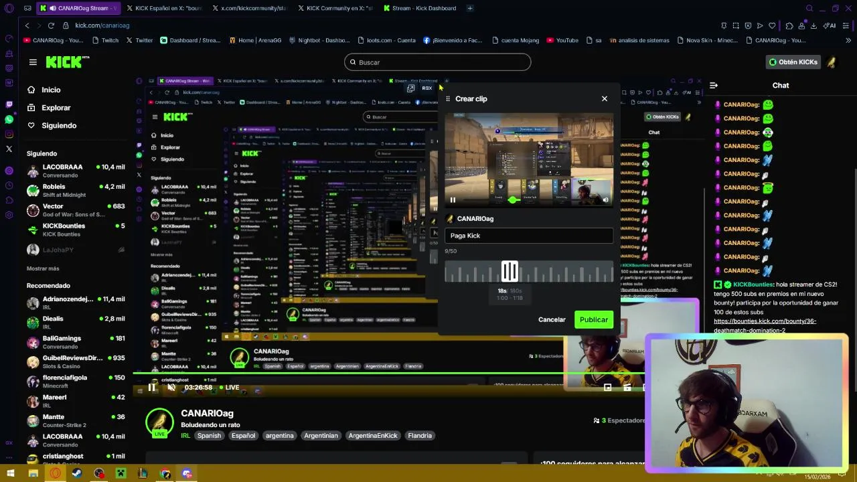Click the green seek knob in clip preview
The width and height of the screenshot is (857, 482).
point(513,199)
